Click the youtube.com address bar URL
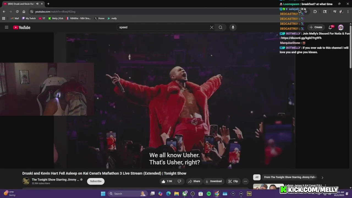The image size is (352, 198). coord(55,12)
